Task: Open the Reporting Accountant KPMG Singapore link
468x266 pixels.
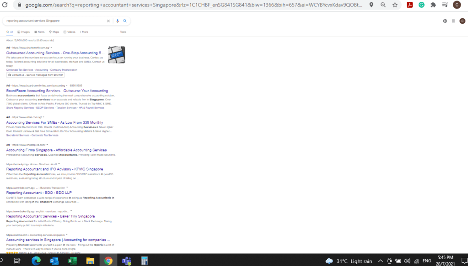Action: click(x=54, y=169)
